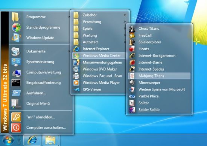This screenshot has width=207, height=146.
Task: Click the Spider Solitär icon
Action: [x=132, y=110]
